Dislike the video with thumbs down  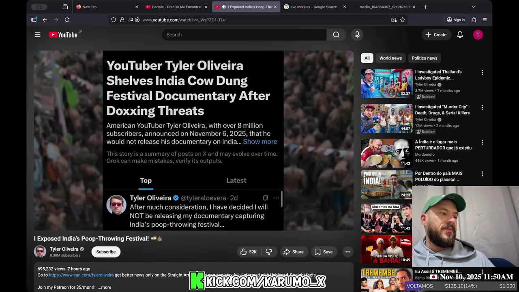tap(269, 252)
